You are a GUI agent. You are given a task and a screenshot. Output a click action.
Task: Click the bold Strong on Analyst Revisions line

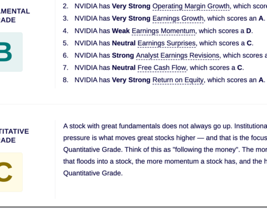coord(123,55)
